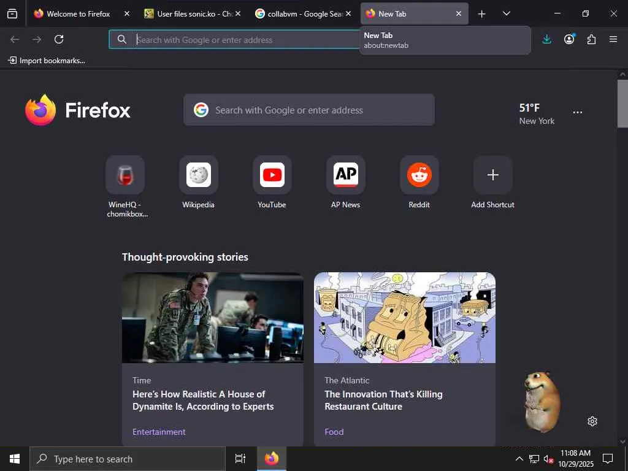Click the scrollbar down arrow
Viewport: 628px width, 471px height.
622,442
